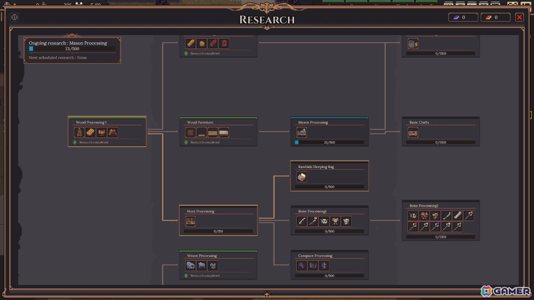The width and height of the screenshot is (534, 300).
Task: Click the loom icon in Weave Processing
Action: pos(202,266)
